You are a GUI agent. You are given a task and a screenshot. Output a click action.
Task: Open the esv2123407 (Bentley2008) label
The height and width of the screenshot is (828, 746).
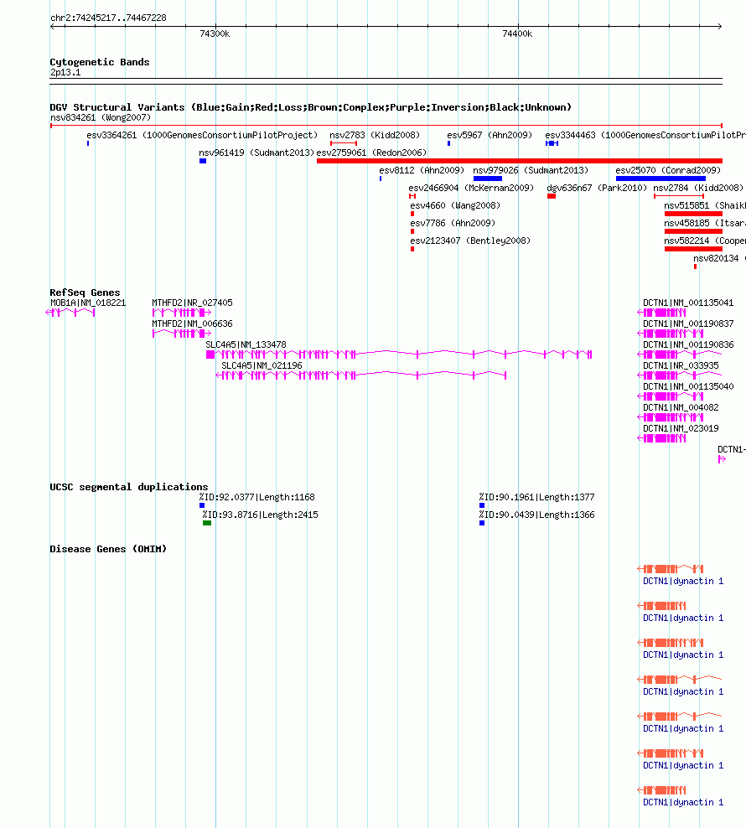pyautogui.click(x=470, y=241)
